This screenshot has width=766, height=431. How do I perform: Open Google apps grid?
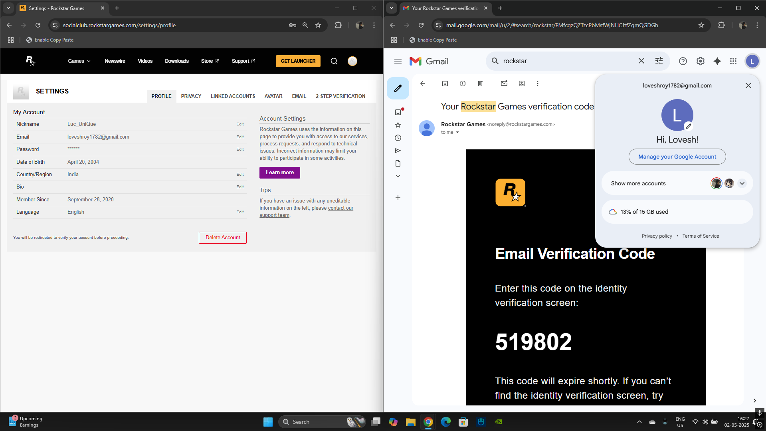(733, 61)
